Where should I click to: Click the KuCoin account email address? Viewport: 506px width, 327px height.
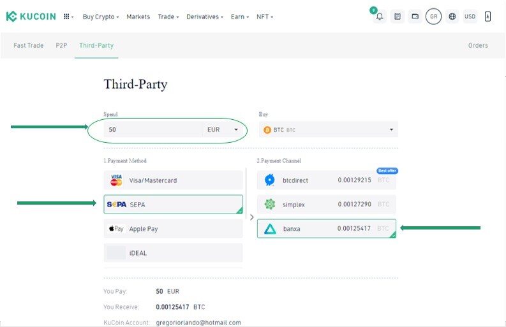point(198,323)
